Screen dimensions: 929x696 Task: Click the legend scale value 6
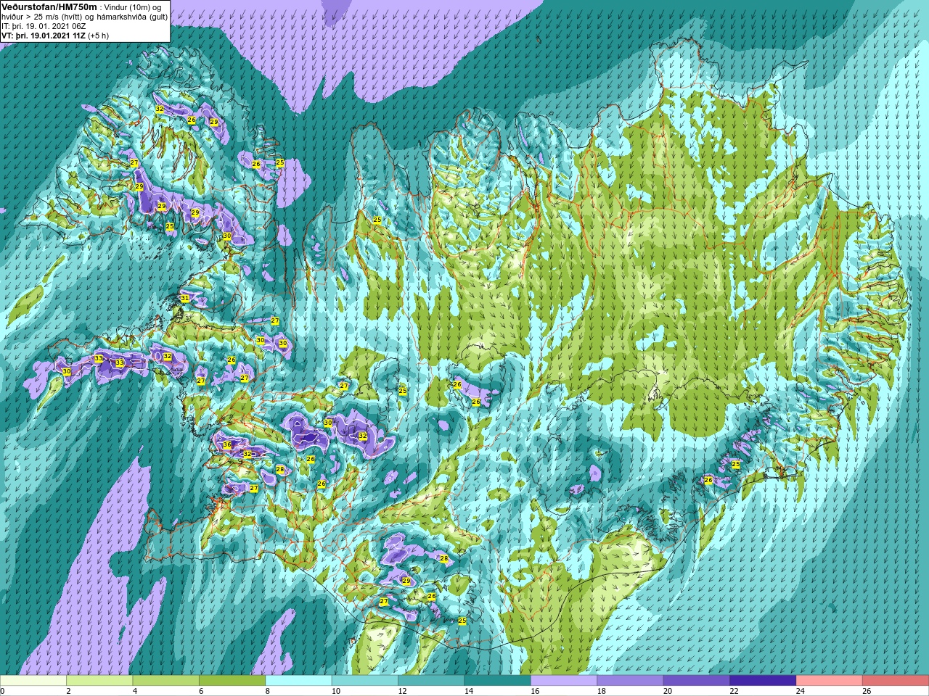point(202,692)
